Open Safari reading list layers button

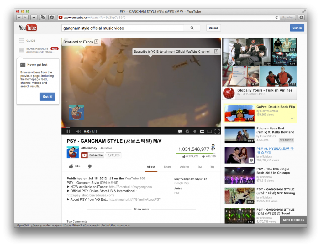click(x=52, y=17)
